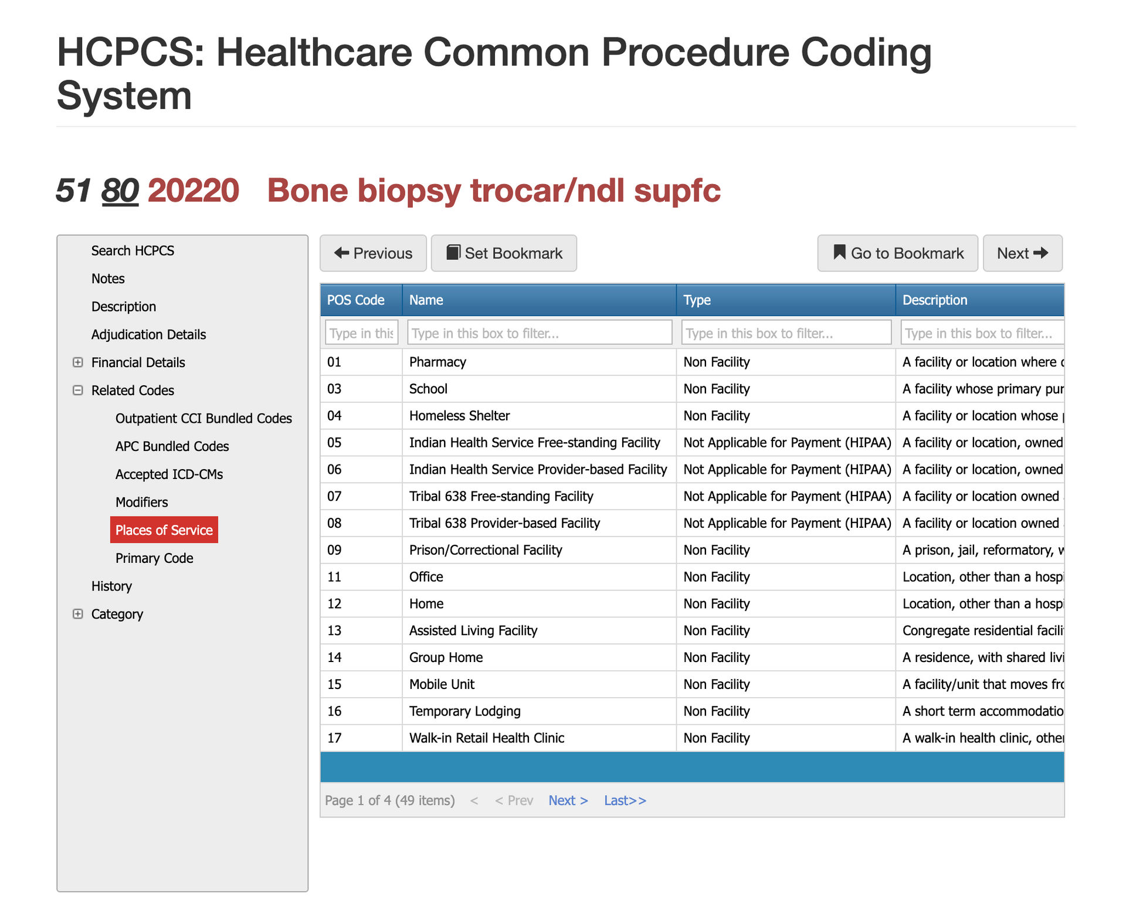The image size is (1126, 913).
Task: Jump to the last results page
Action: coord(625,800)
